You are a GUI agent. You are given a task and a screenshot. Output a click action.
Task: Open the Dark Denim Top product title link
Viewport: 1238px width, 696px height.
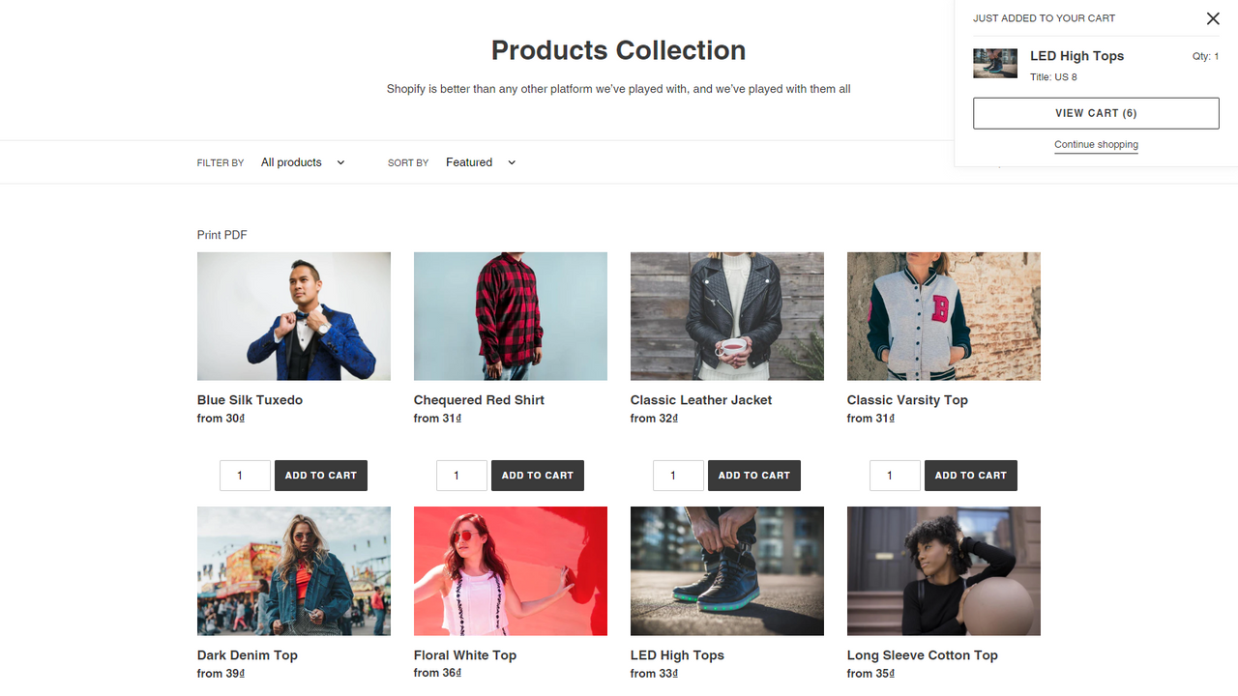247,654
